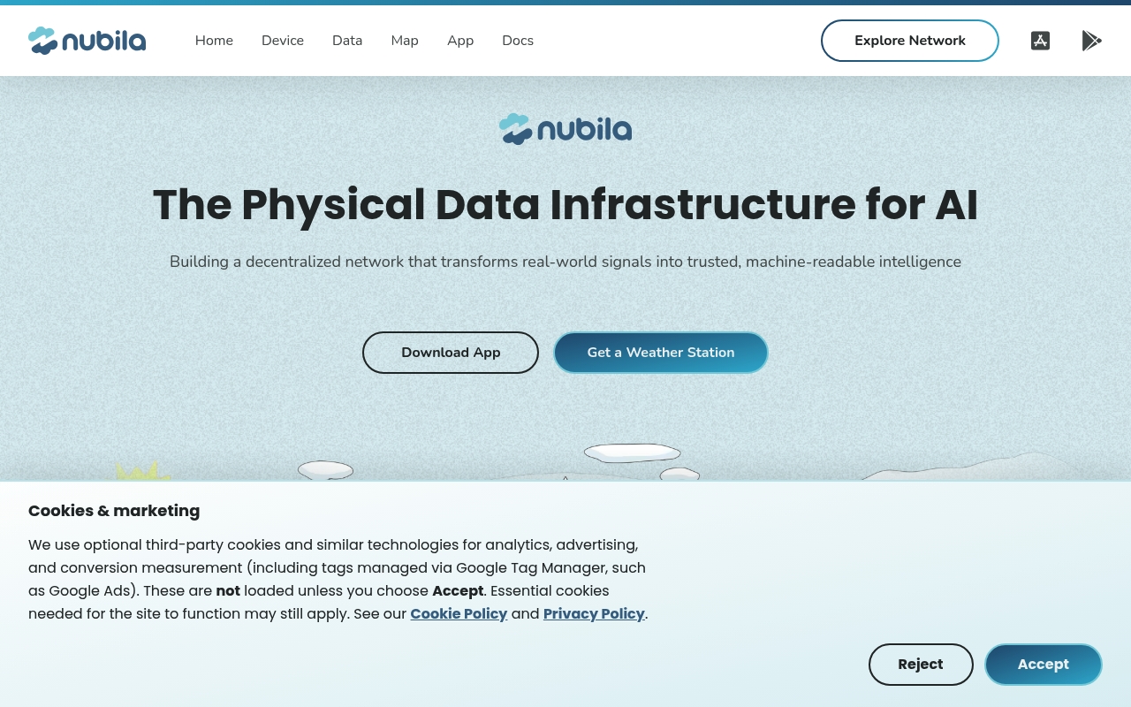Click Get a Weather Station button

[x=661, y=353]
